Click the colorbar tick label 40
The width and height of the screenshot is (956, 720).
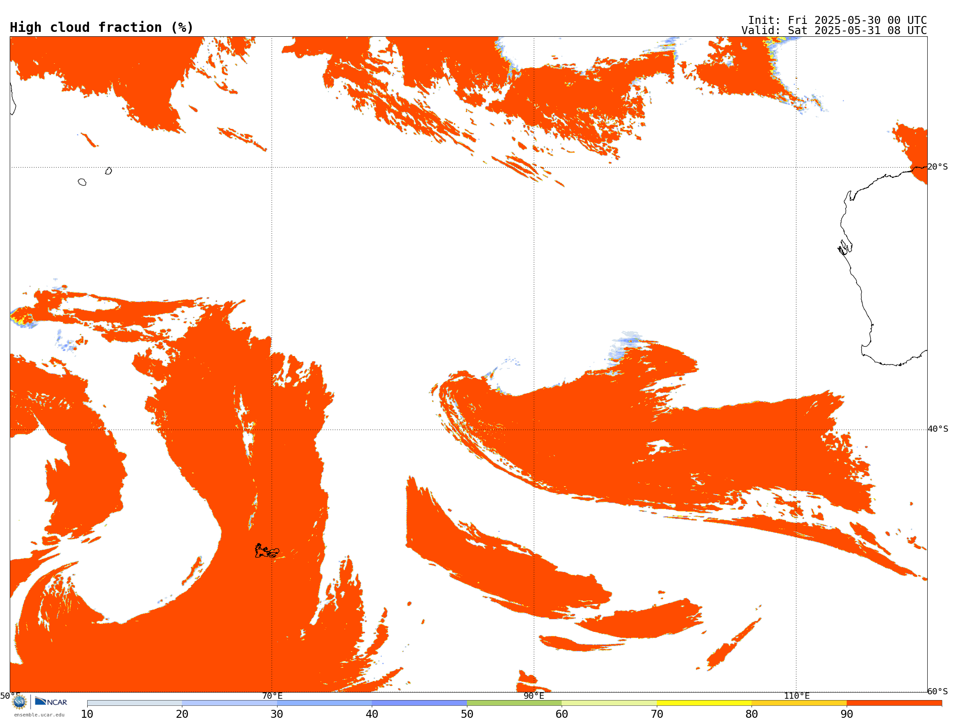(372, 714)
